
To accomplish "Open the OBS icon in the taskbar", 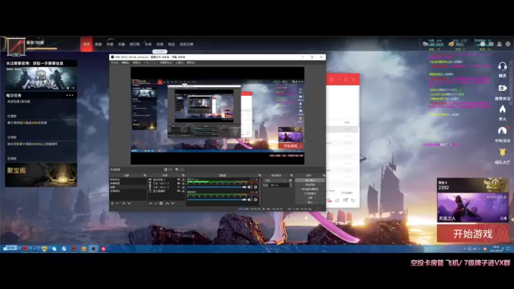I will pos(93,249).
